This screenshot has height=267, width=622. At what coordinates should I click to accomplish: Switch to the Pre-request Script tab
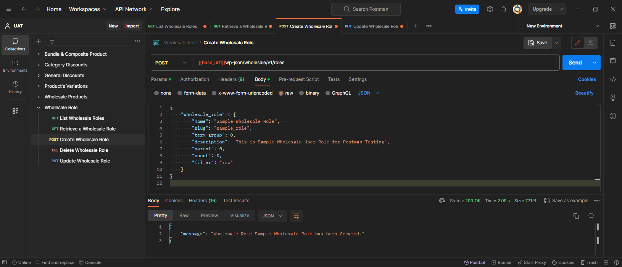coord(299,79)
